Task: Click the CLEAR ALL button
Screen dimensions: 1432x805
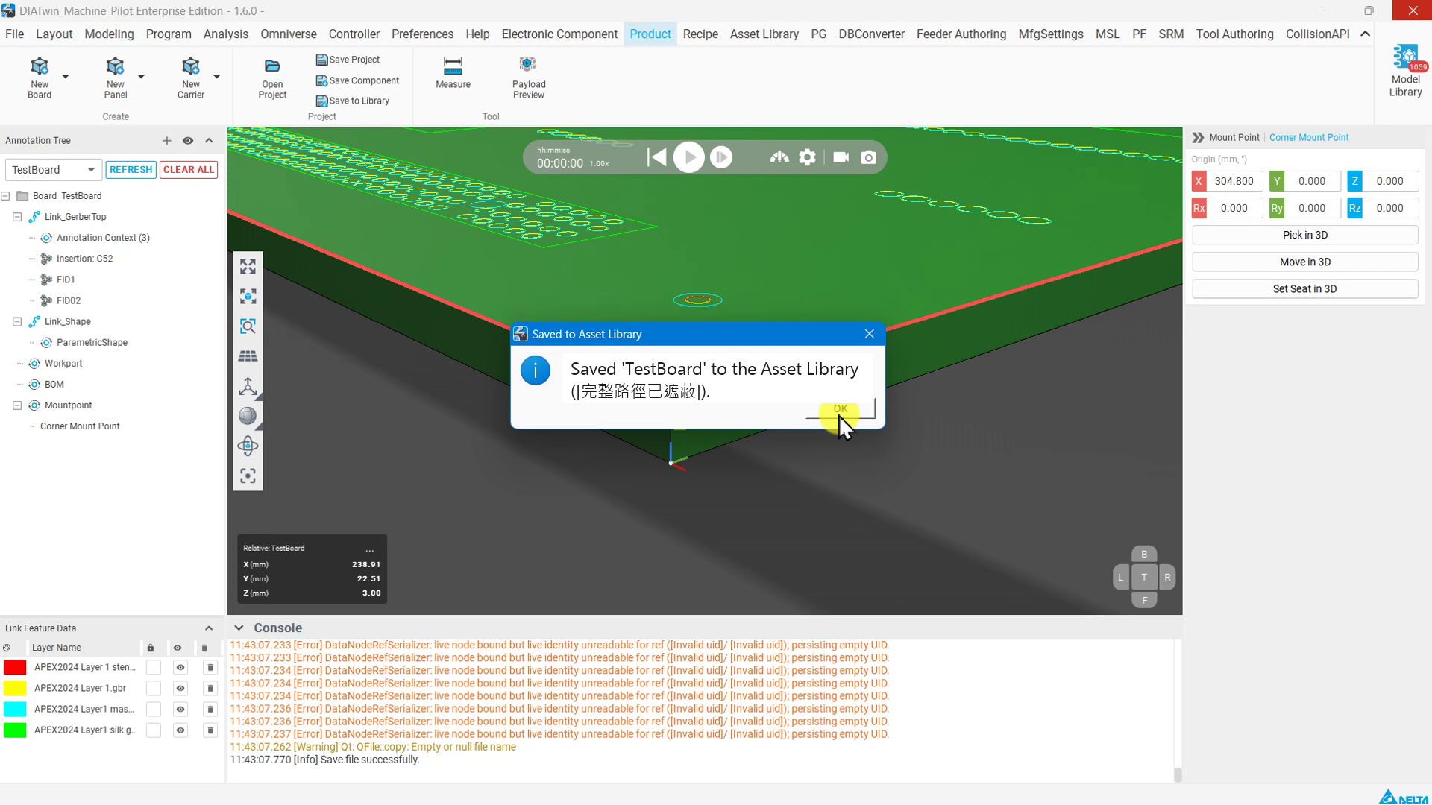Action: (189, 170)
